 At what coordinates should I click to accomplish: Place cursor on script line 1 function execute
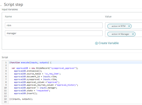[x=30, y=63]
